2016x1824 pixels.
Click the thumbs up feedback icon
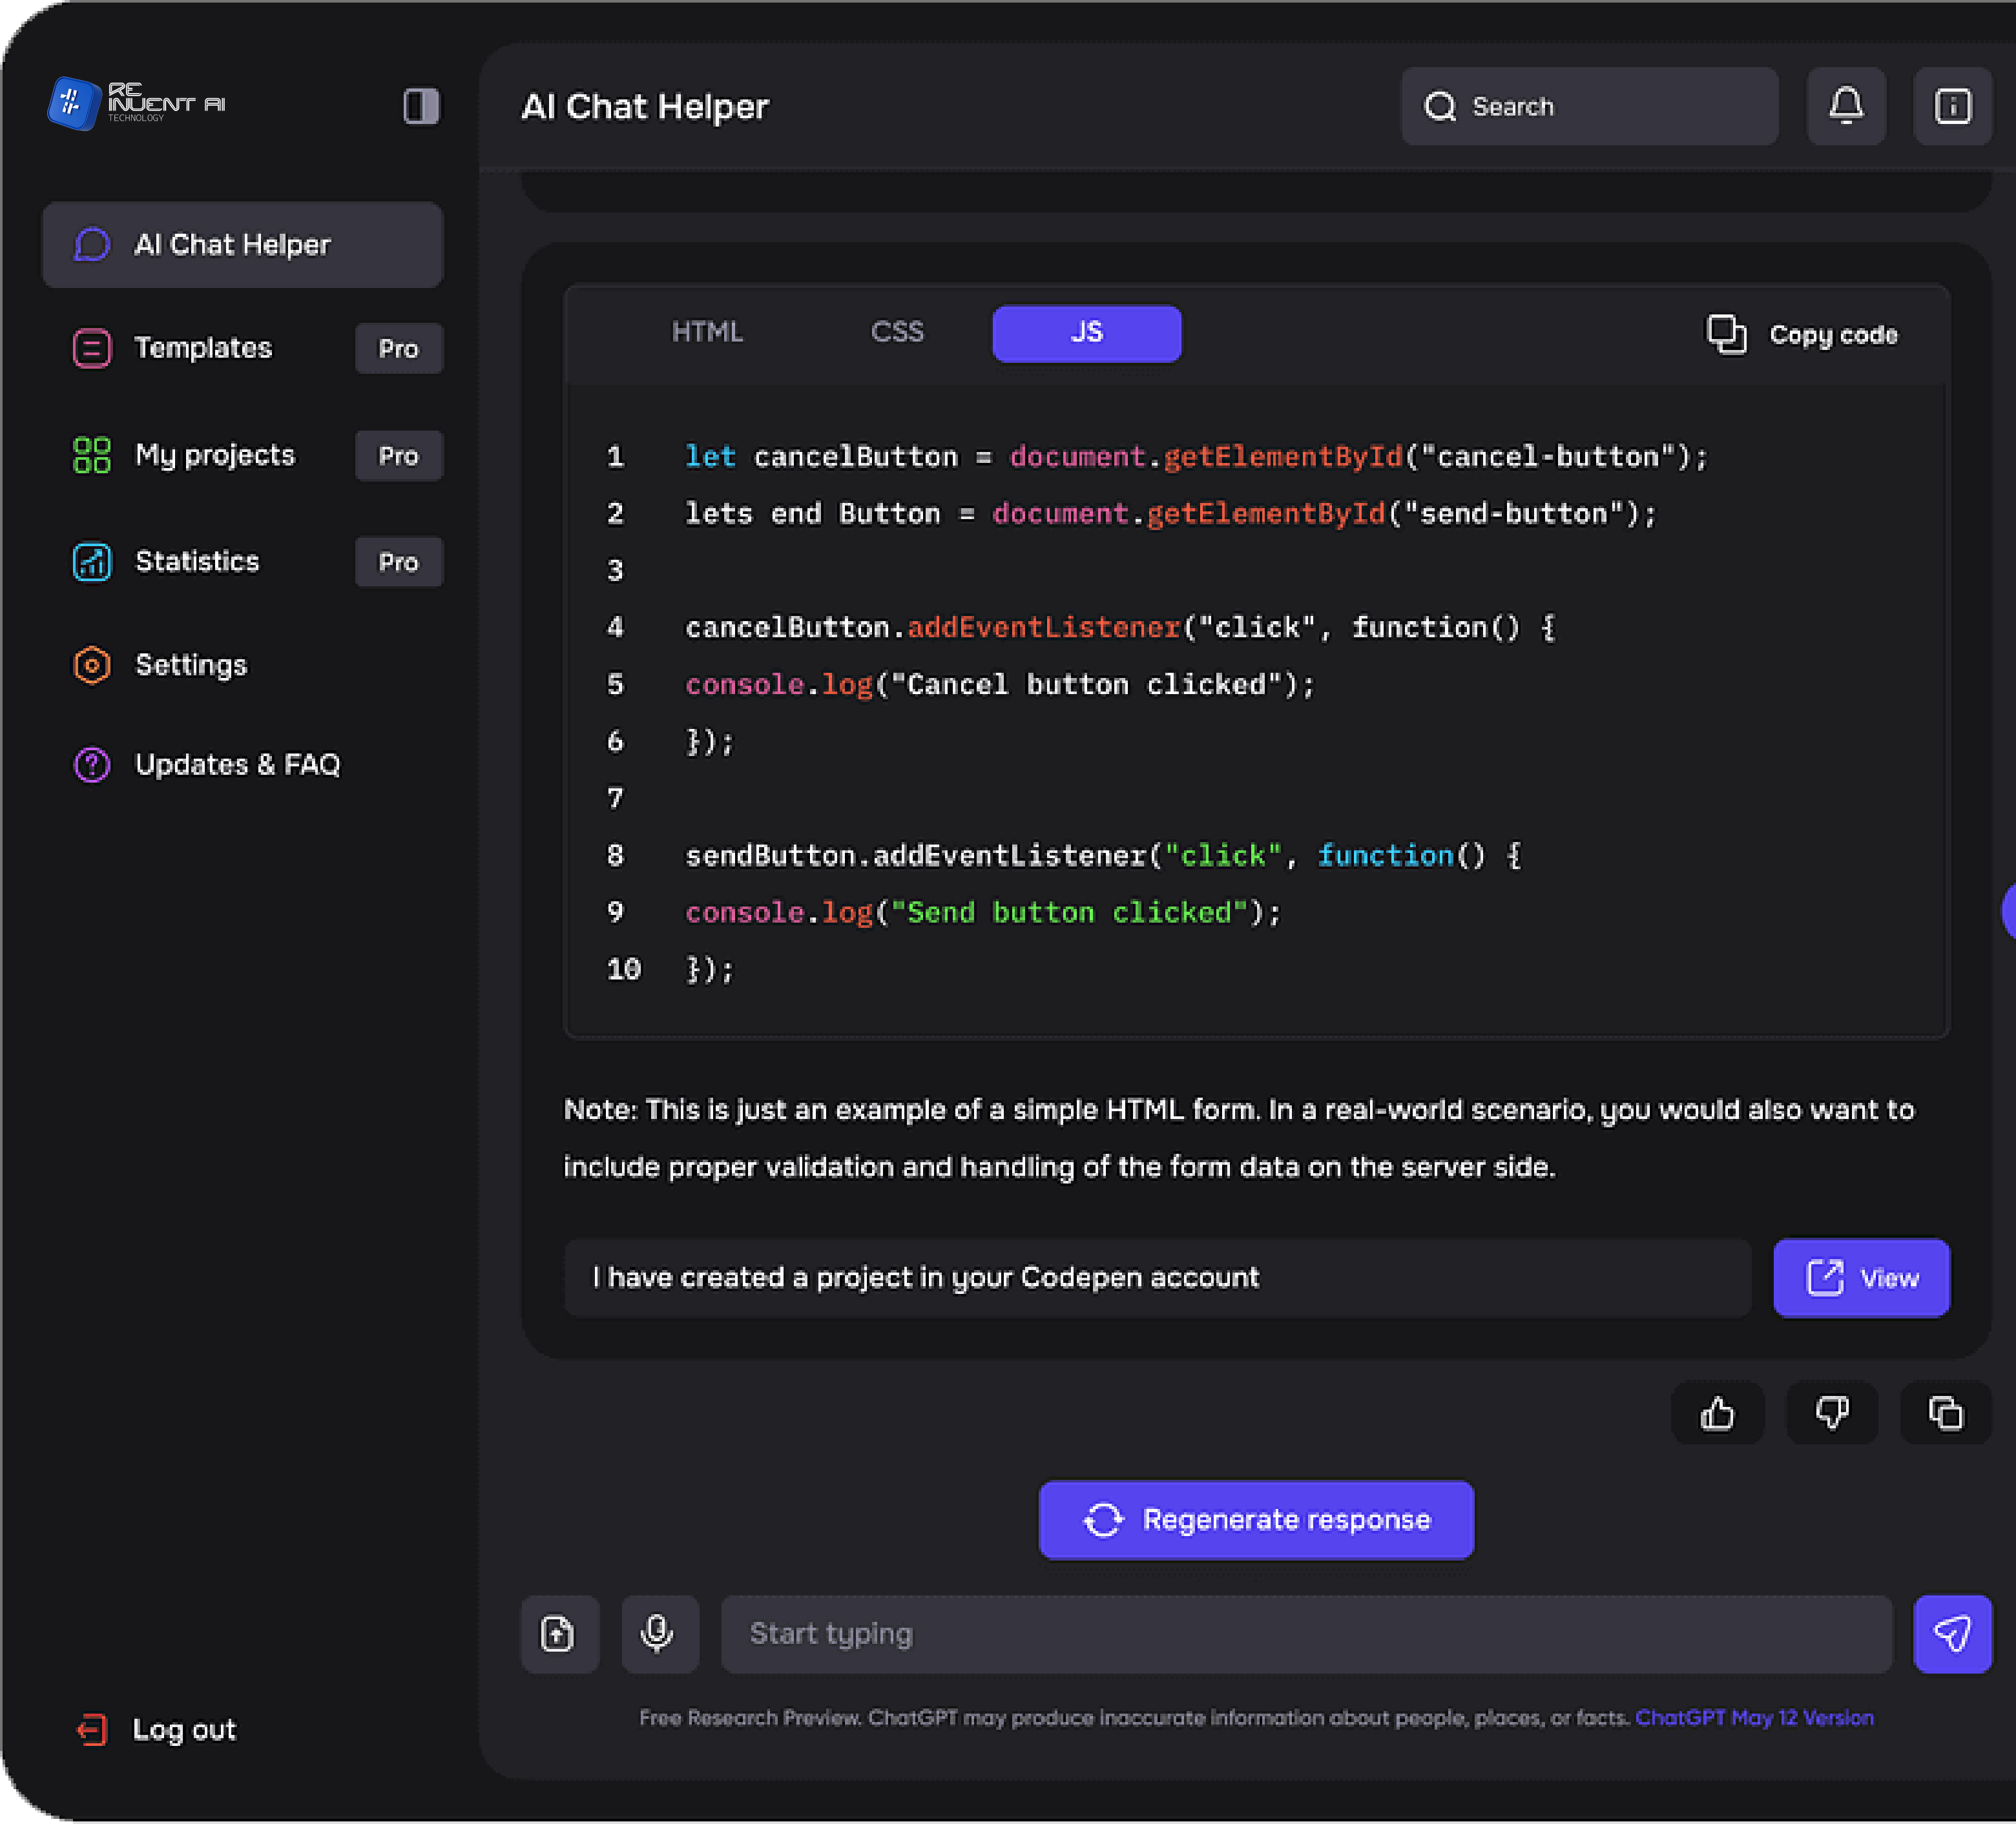tap(1716, 1413)
